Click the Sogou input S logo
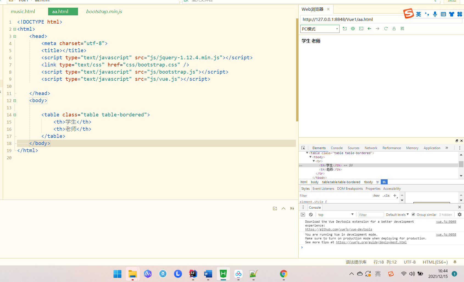464x282 pixels. [x=409, y=13]
